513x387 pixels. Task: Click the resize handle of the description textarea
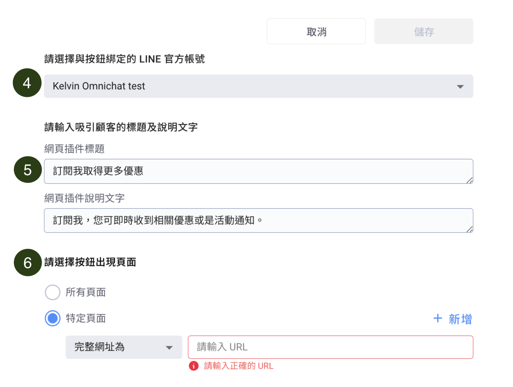[x=469, y=230]
